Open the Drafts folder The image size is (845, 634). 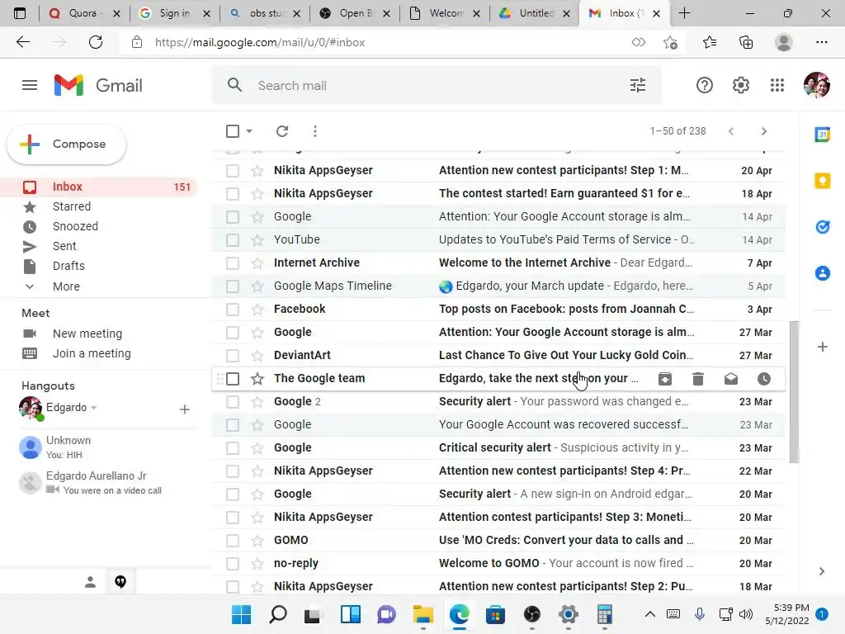click(68, 266)
